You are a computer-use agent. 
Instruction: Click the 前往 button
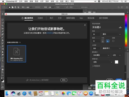[x=64, y=80]
